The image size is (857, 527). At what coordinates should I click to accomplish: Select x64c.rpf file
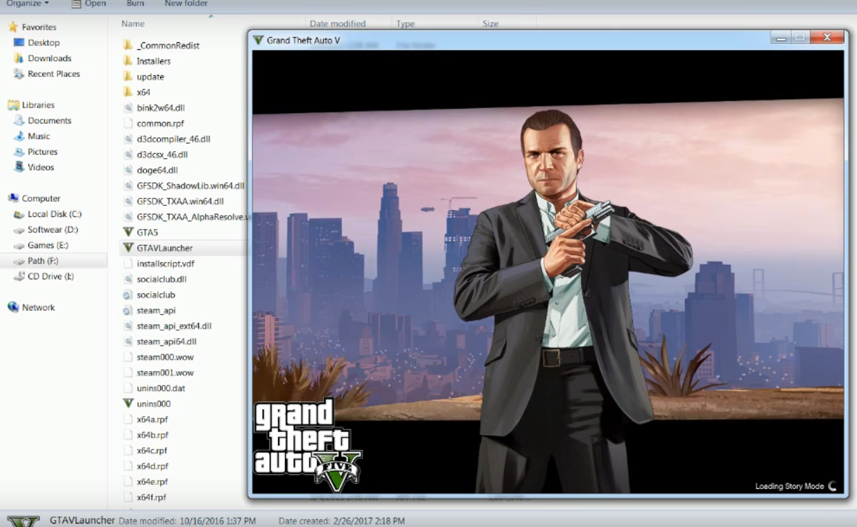[153, 451]
